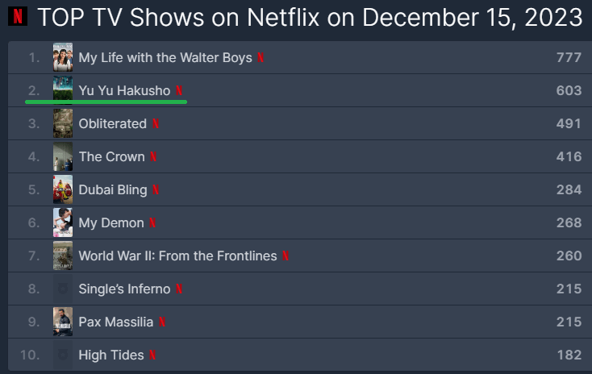Open the Single's Inferno title link
592x374 pixels.
124,289
